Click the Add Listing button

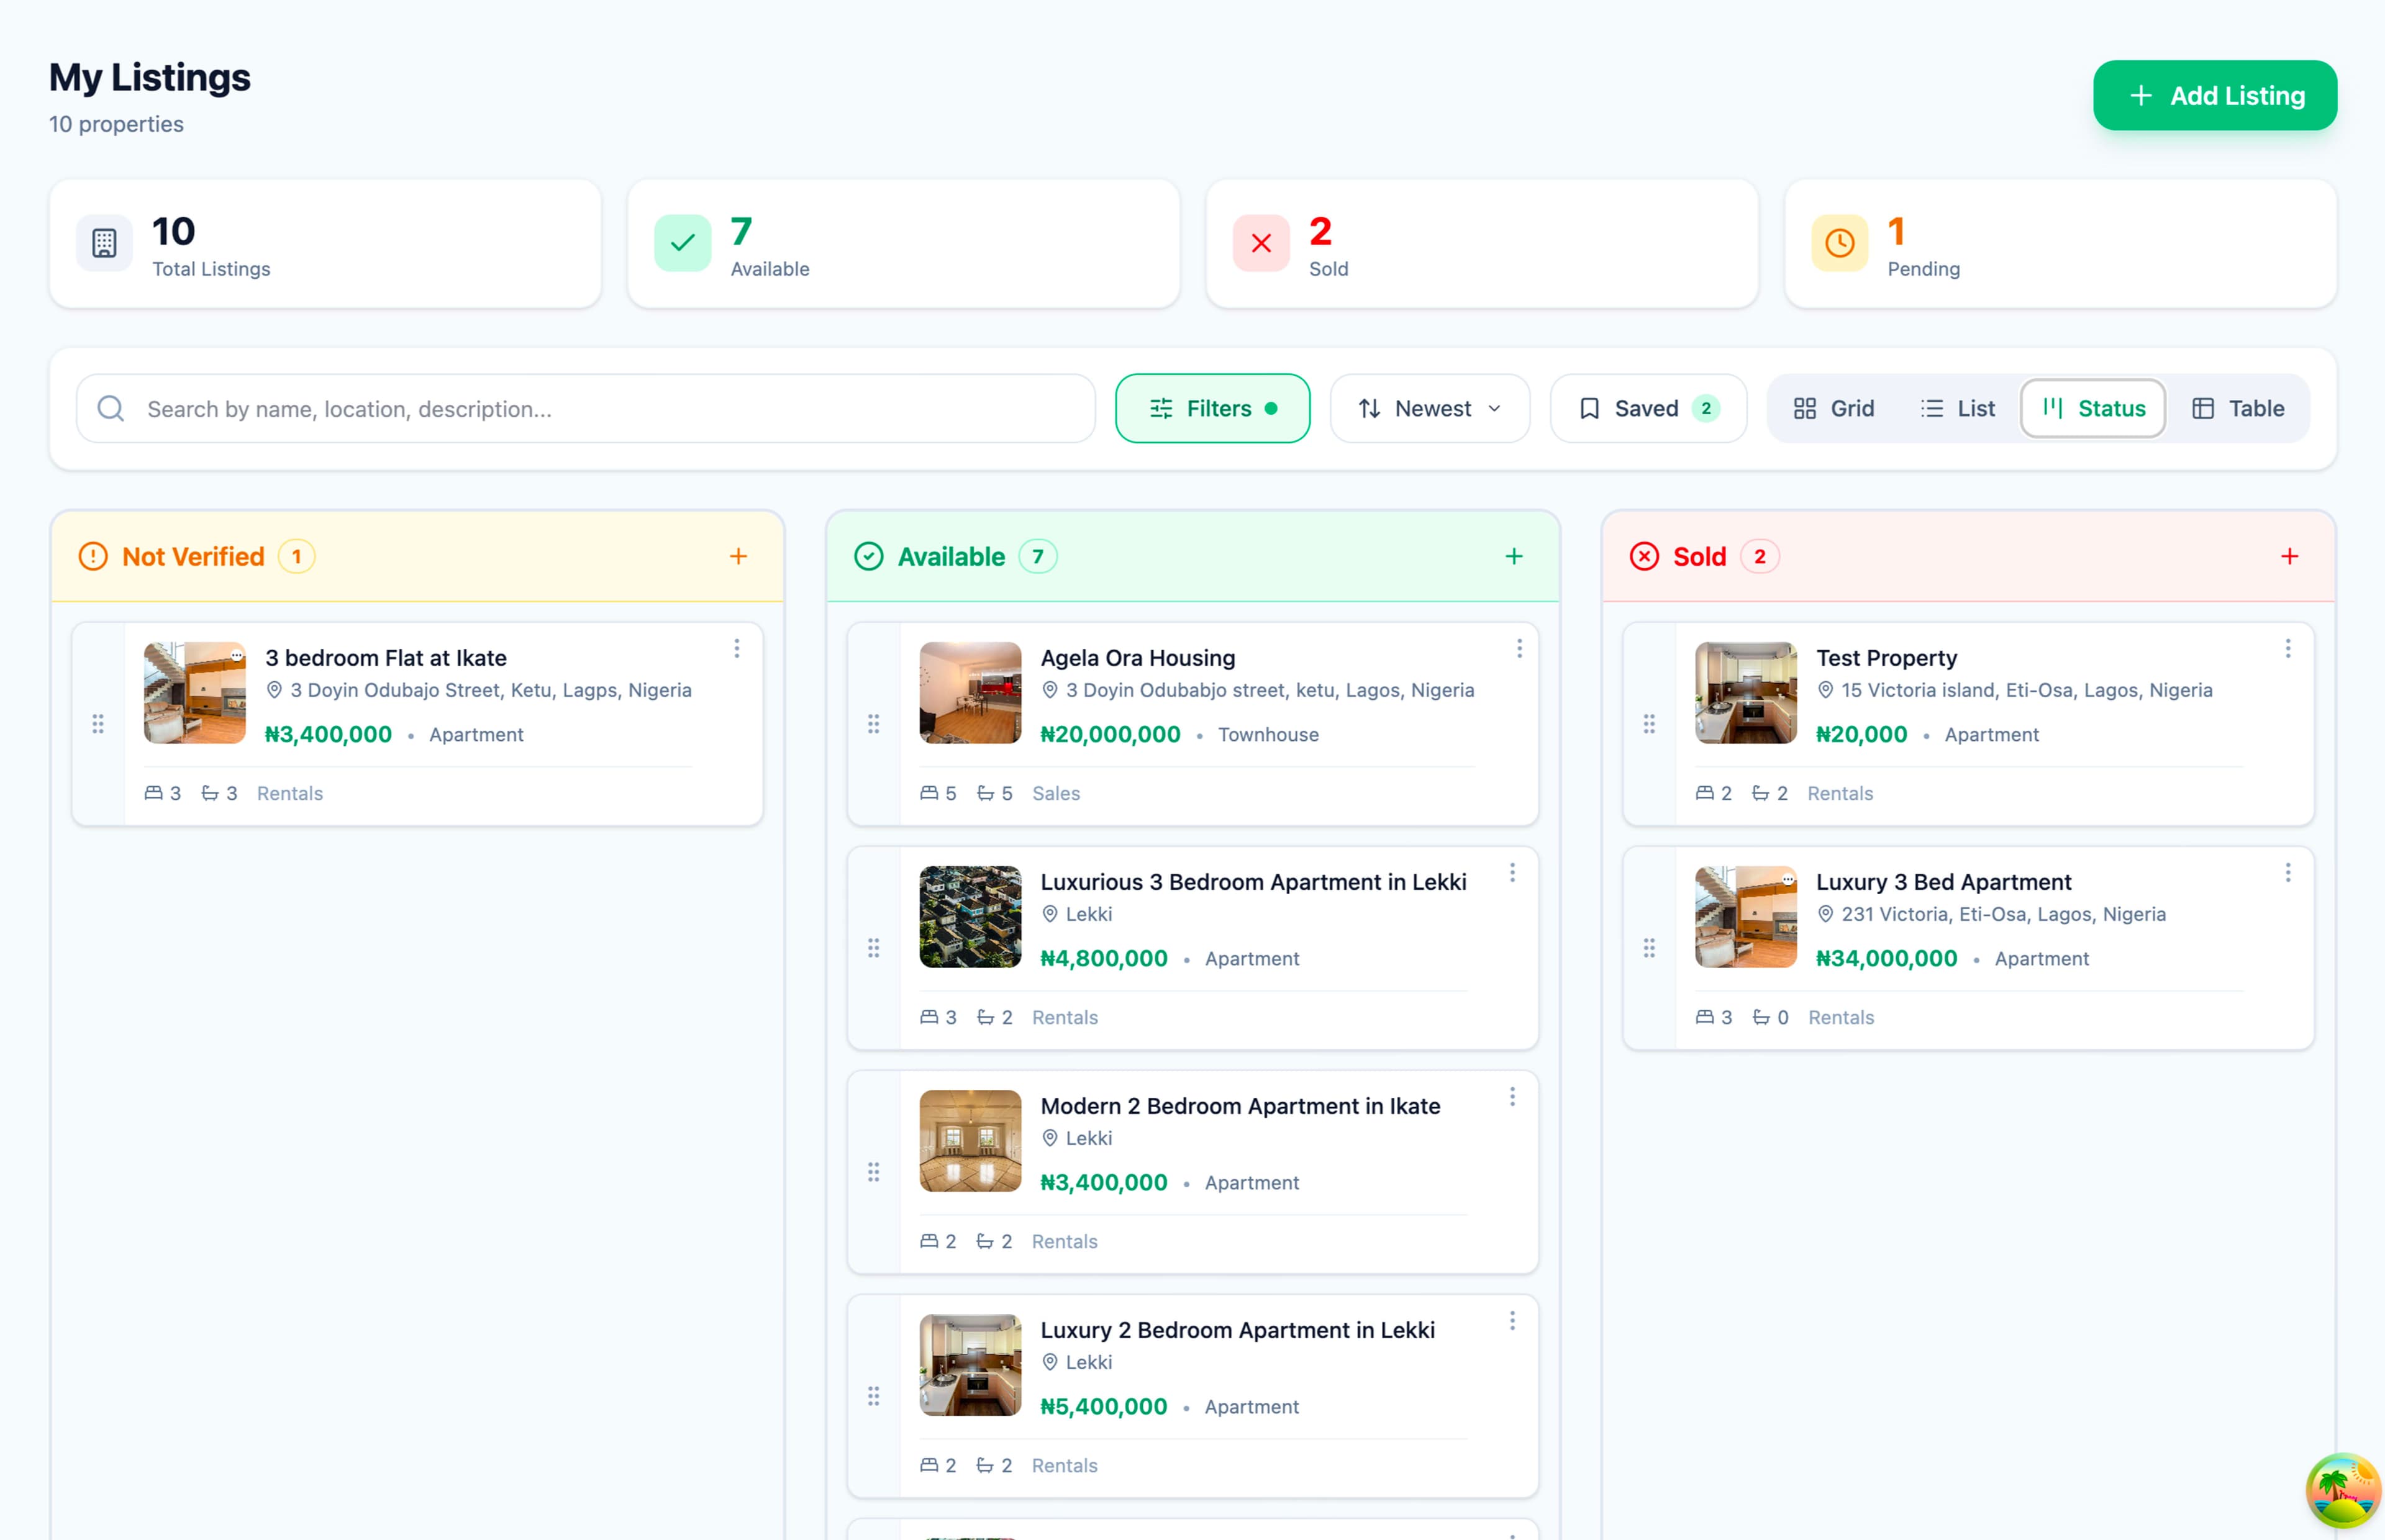(2214, 96)
